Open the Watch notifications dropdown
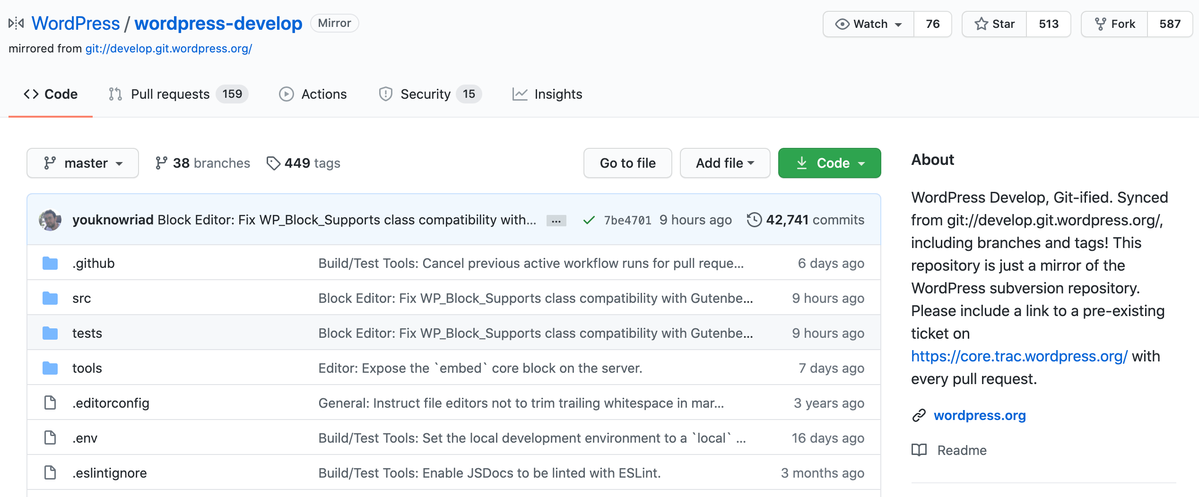1199x497 pixels. 869,24
